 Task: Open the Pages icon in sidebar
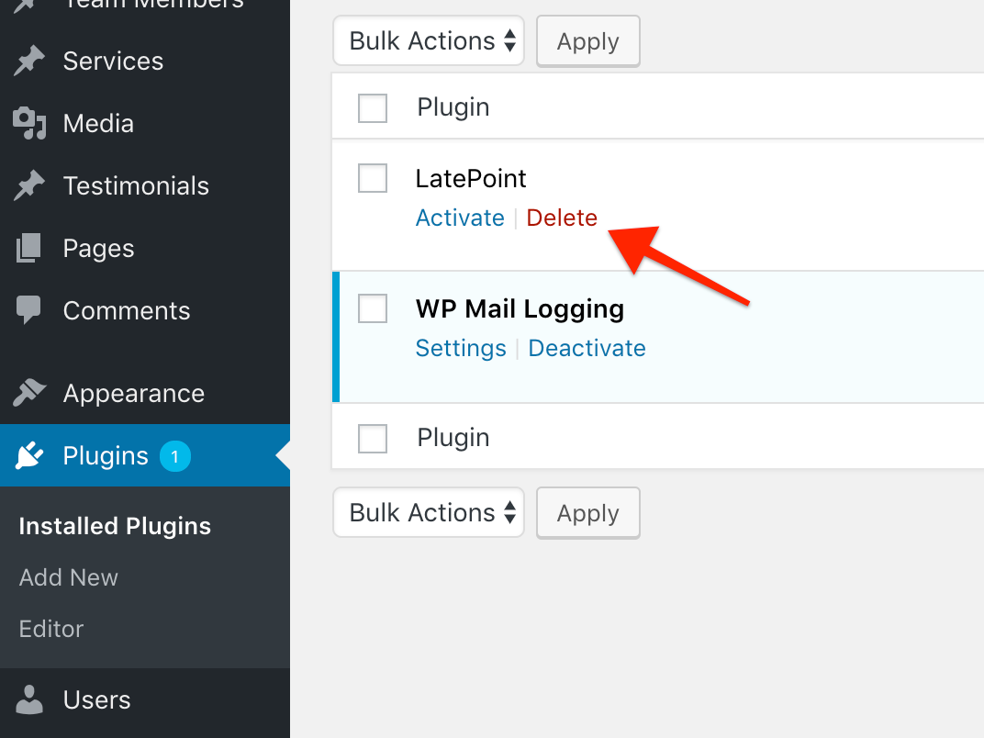pos(28,248)
